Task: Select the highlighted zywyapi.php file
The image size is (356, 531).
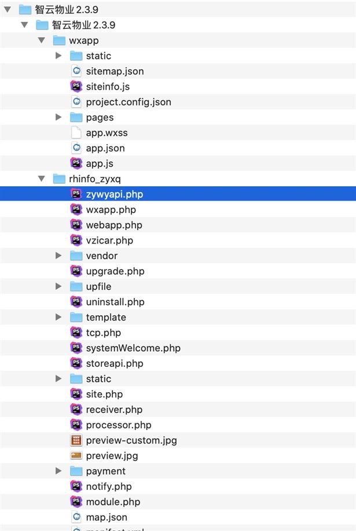Action: [x=114, y=194]
